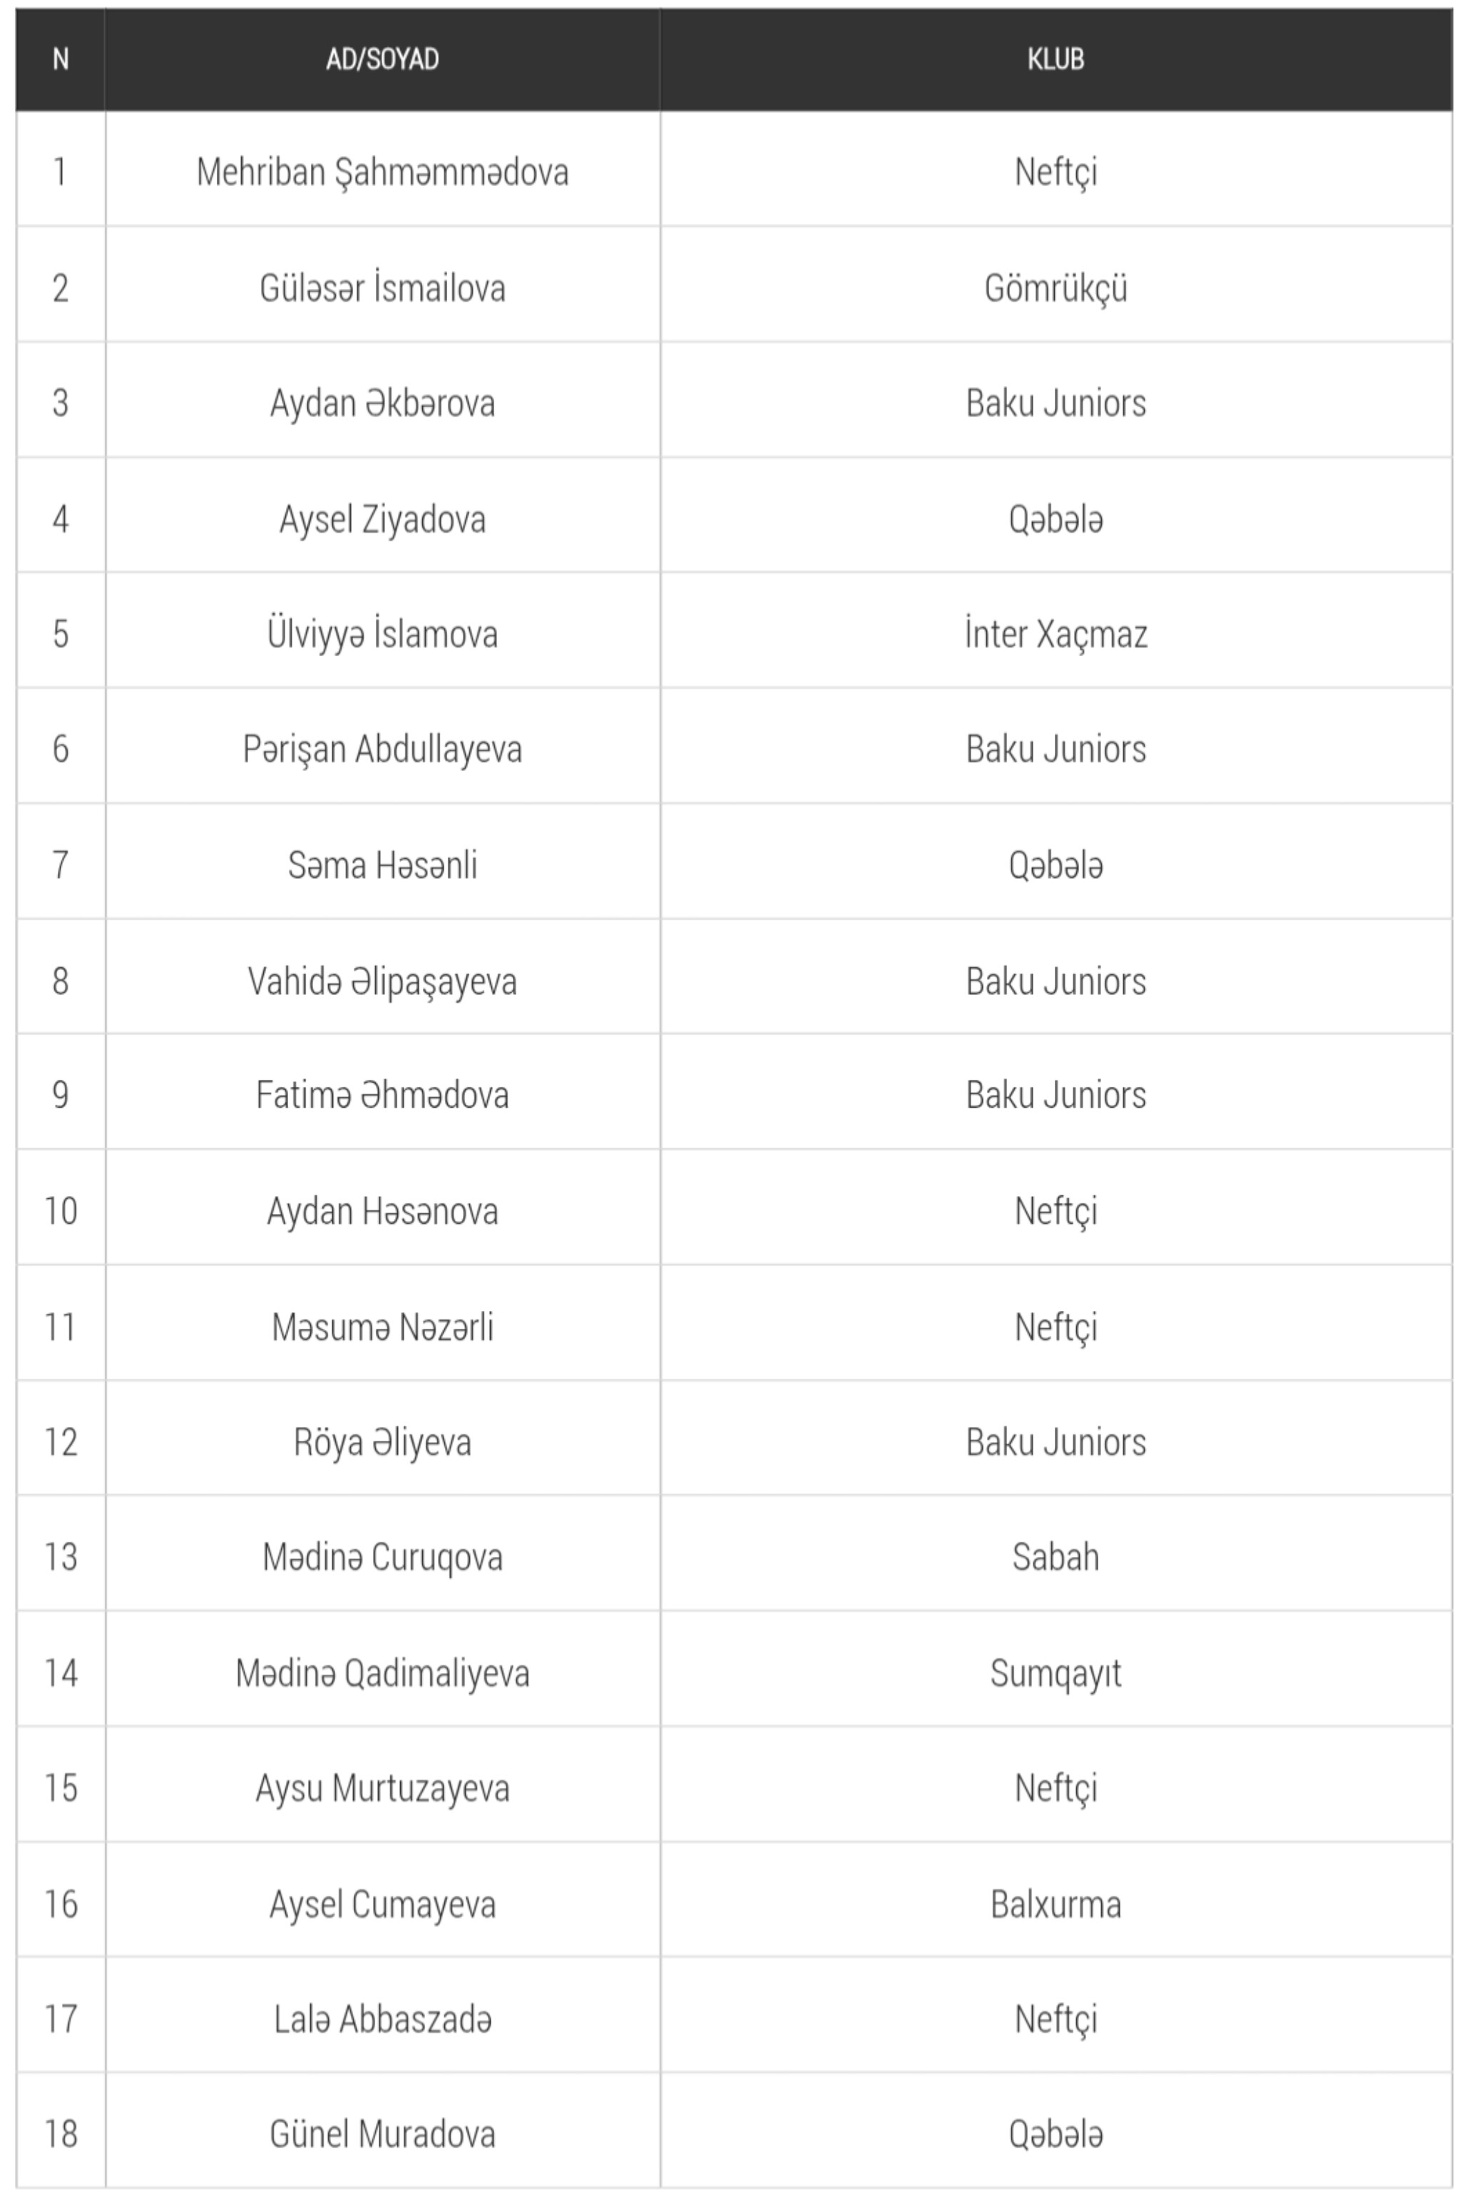Select the name Vahidə Əlipaşayeva

382,981
